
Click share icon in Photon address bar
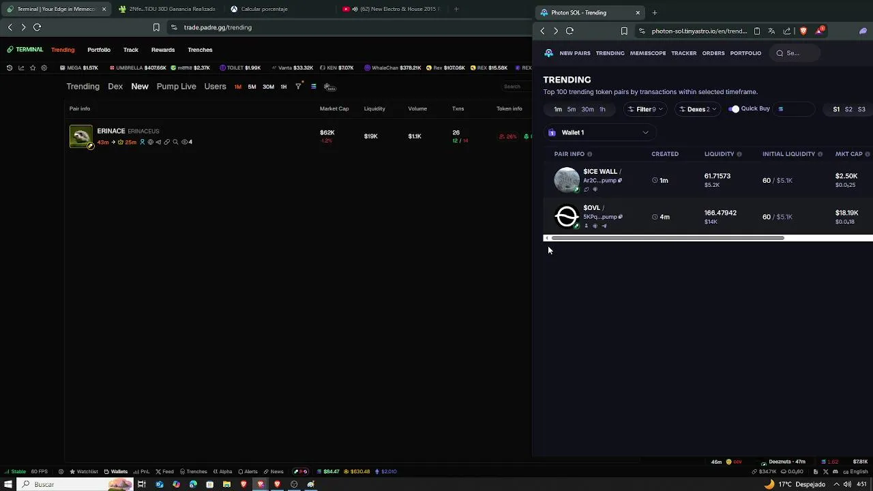[787, 31]
